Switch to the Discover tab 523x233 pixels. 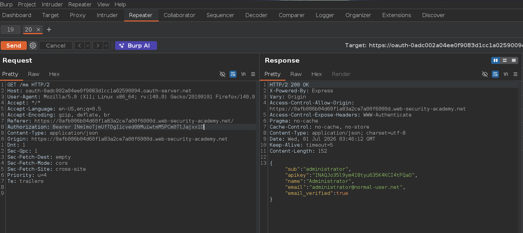[x=433, y=15]
